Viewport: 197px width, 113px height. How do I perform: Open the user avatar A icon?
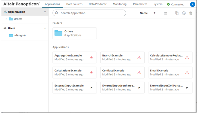tap(190, 4)
